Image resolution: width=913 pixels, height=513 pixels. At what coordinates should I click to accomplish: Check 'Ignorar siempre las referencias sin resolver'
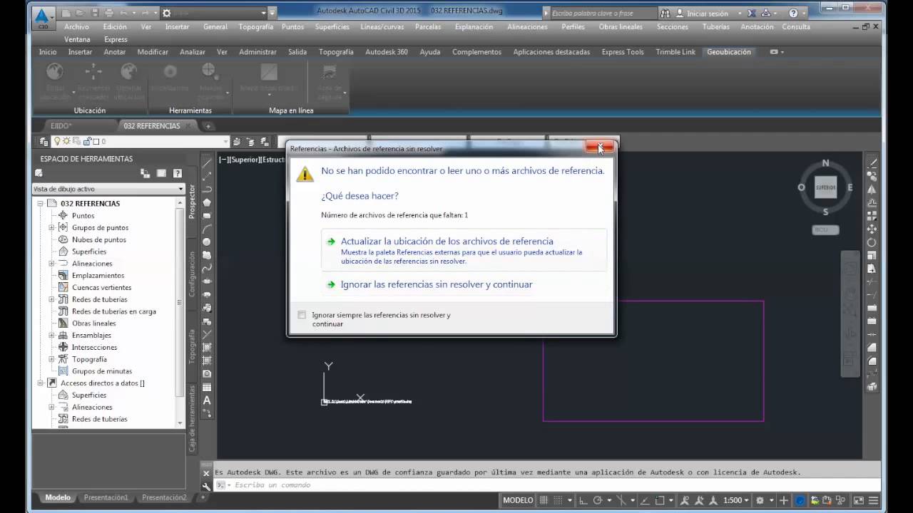302,315
